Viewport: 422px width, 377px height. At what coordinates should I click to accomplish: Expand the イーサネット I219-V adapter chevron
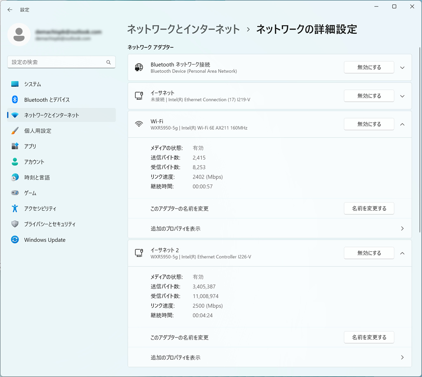[x=402, y=96]
